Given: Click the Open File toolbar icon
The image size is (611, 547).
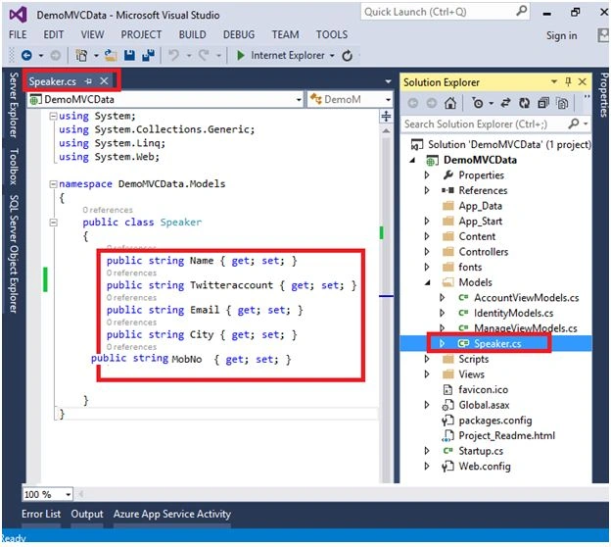Looking at the screenshot, I should coord(111,56).
